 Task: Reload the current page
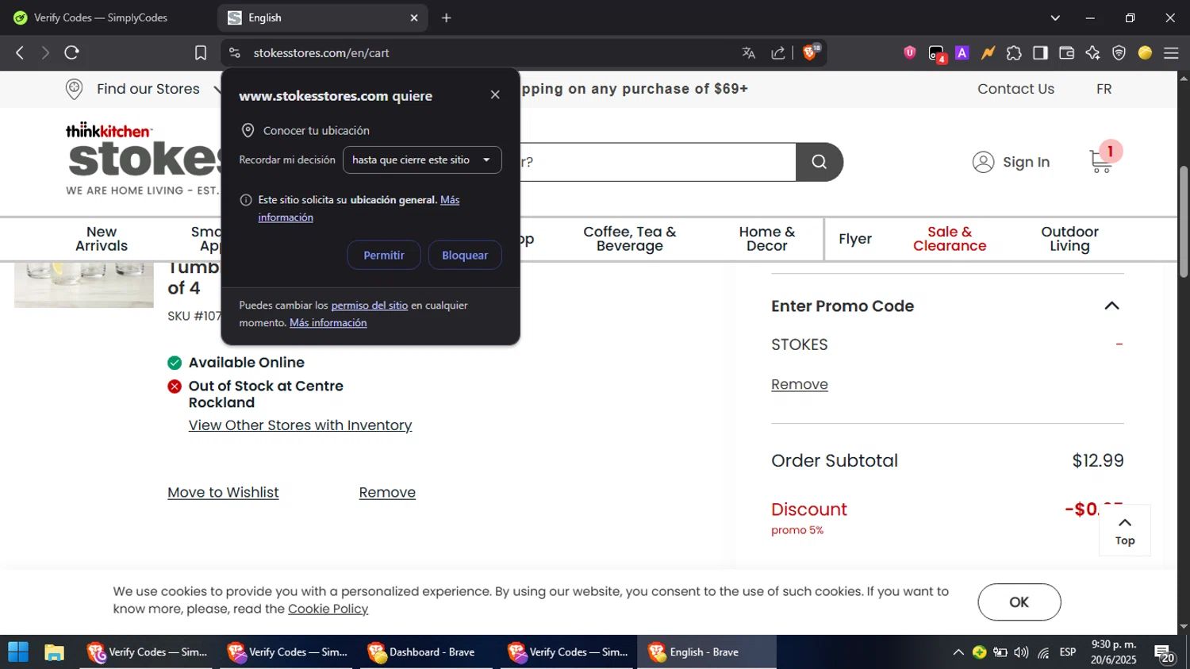click(72, 52)
